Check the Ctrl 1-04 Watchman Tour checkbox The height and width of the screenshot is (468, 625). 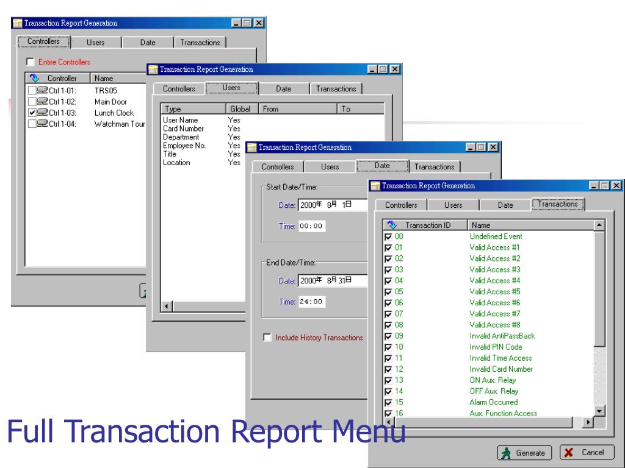pos(32,124)
